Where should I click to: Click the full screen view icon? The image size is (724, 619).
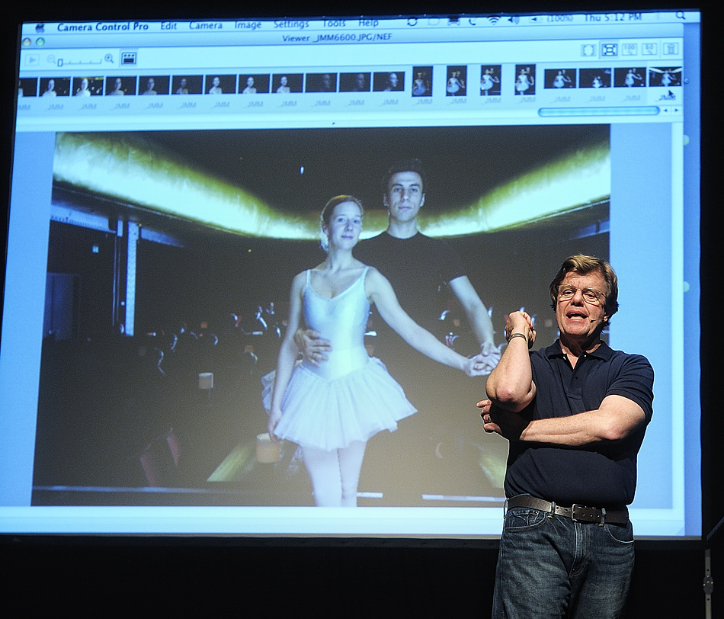[x=588, y=50]
